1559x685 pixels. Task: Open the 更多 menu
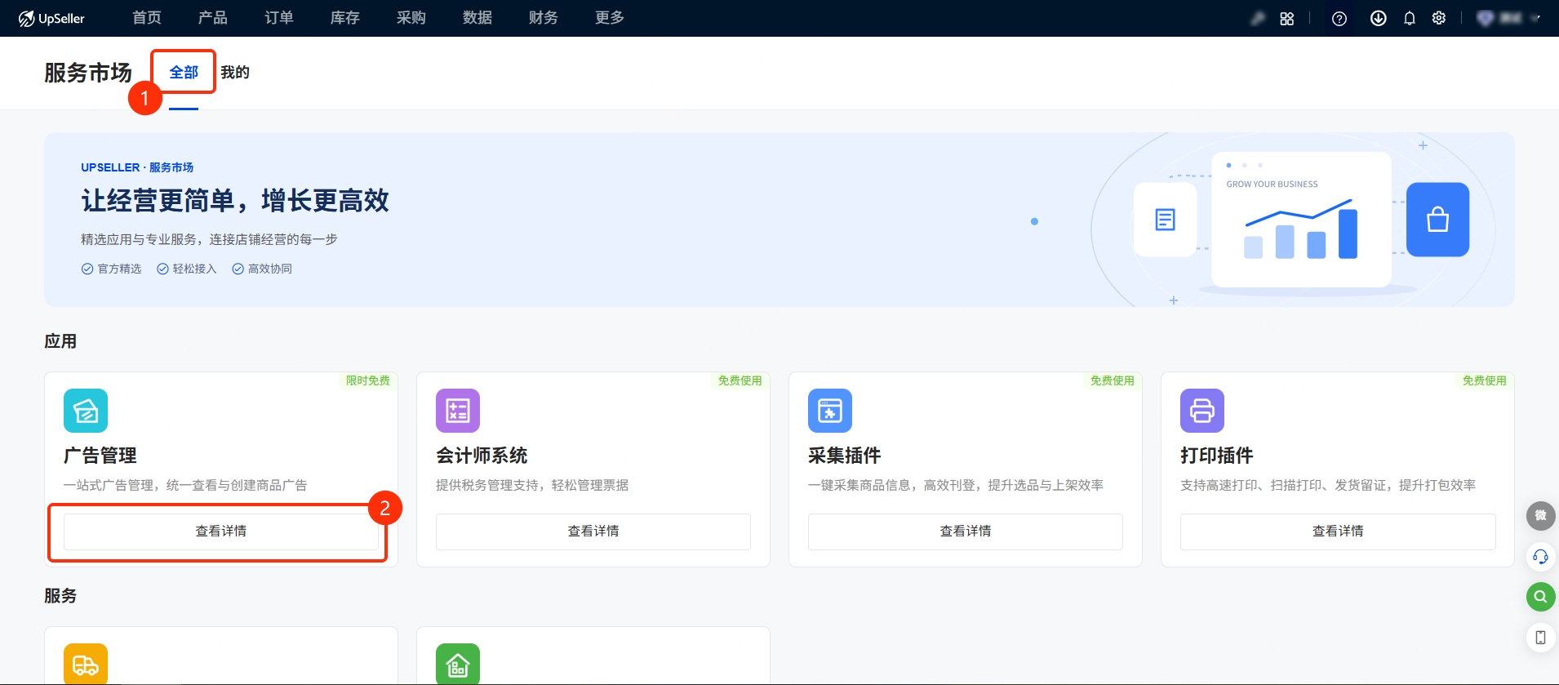pos(610,18)
